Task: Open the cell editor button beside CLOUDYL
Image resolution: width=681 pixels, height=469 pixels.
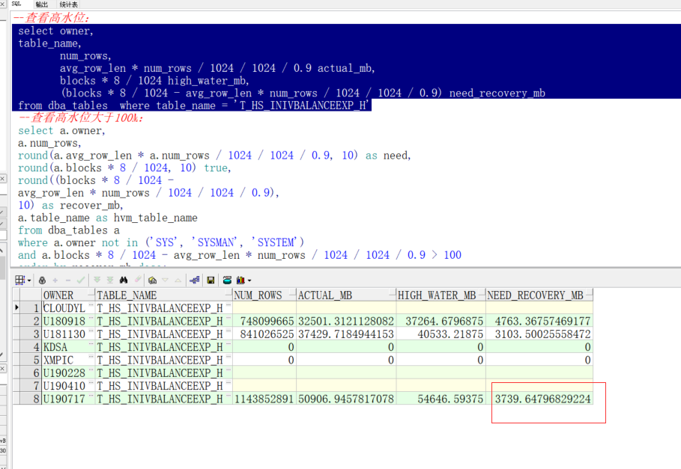Action: [x=91, y=307]
